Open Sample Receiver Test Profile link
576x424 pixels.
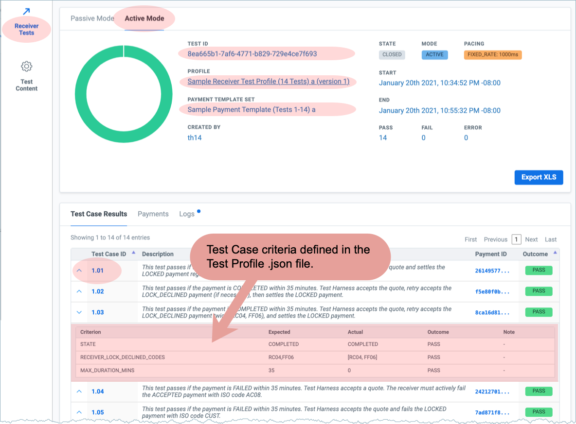point(268,82)
